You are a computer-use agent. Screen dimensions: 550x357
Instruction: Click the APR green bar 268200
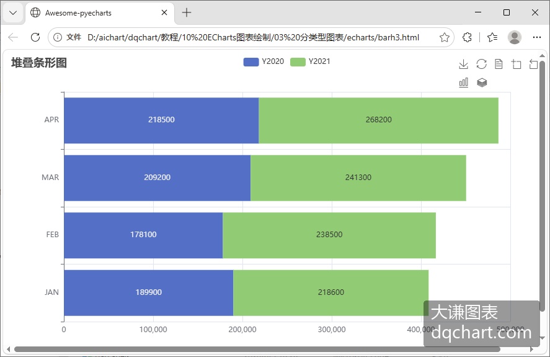click(378, 120)
